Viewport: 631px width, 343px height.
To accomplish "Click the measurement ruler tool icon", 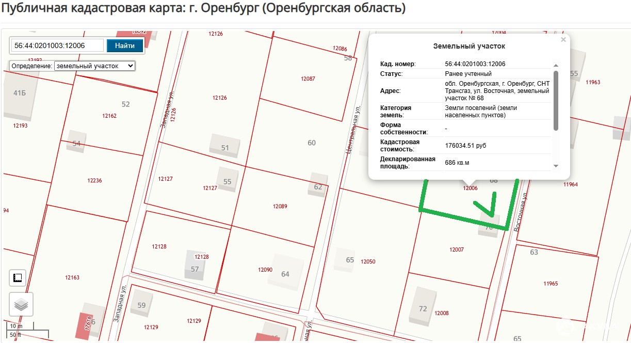I will 18,278.
